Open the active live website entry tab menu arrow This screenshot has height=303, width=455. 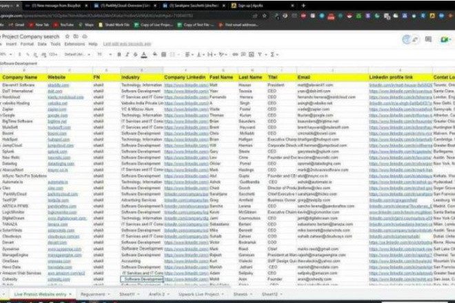coord(70,294)
